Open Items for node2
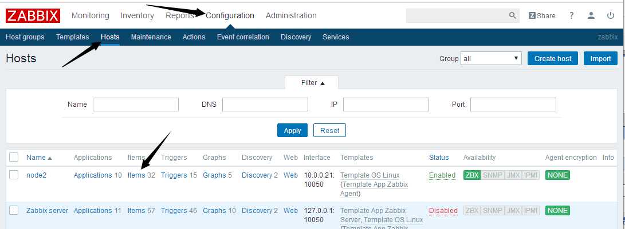The height and width of the screenshot is (229, 625). point(136,175)
